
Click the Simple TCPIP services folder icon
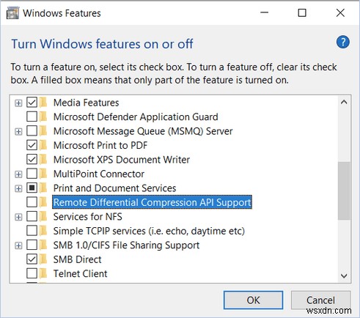pyautogui.click(x=43, y=231)
